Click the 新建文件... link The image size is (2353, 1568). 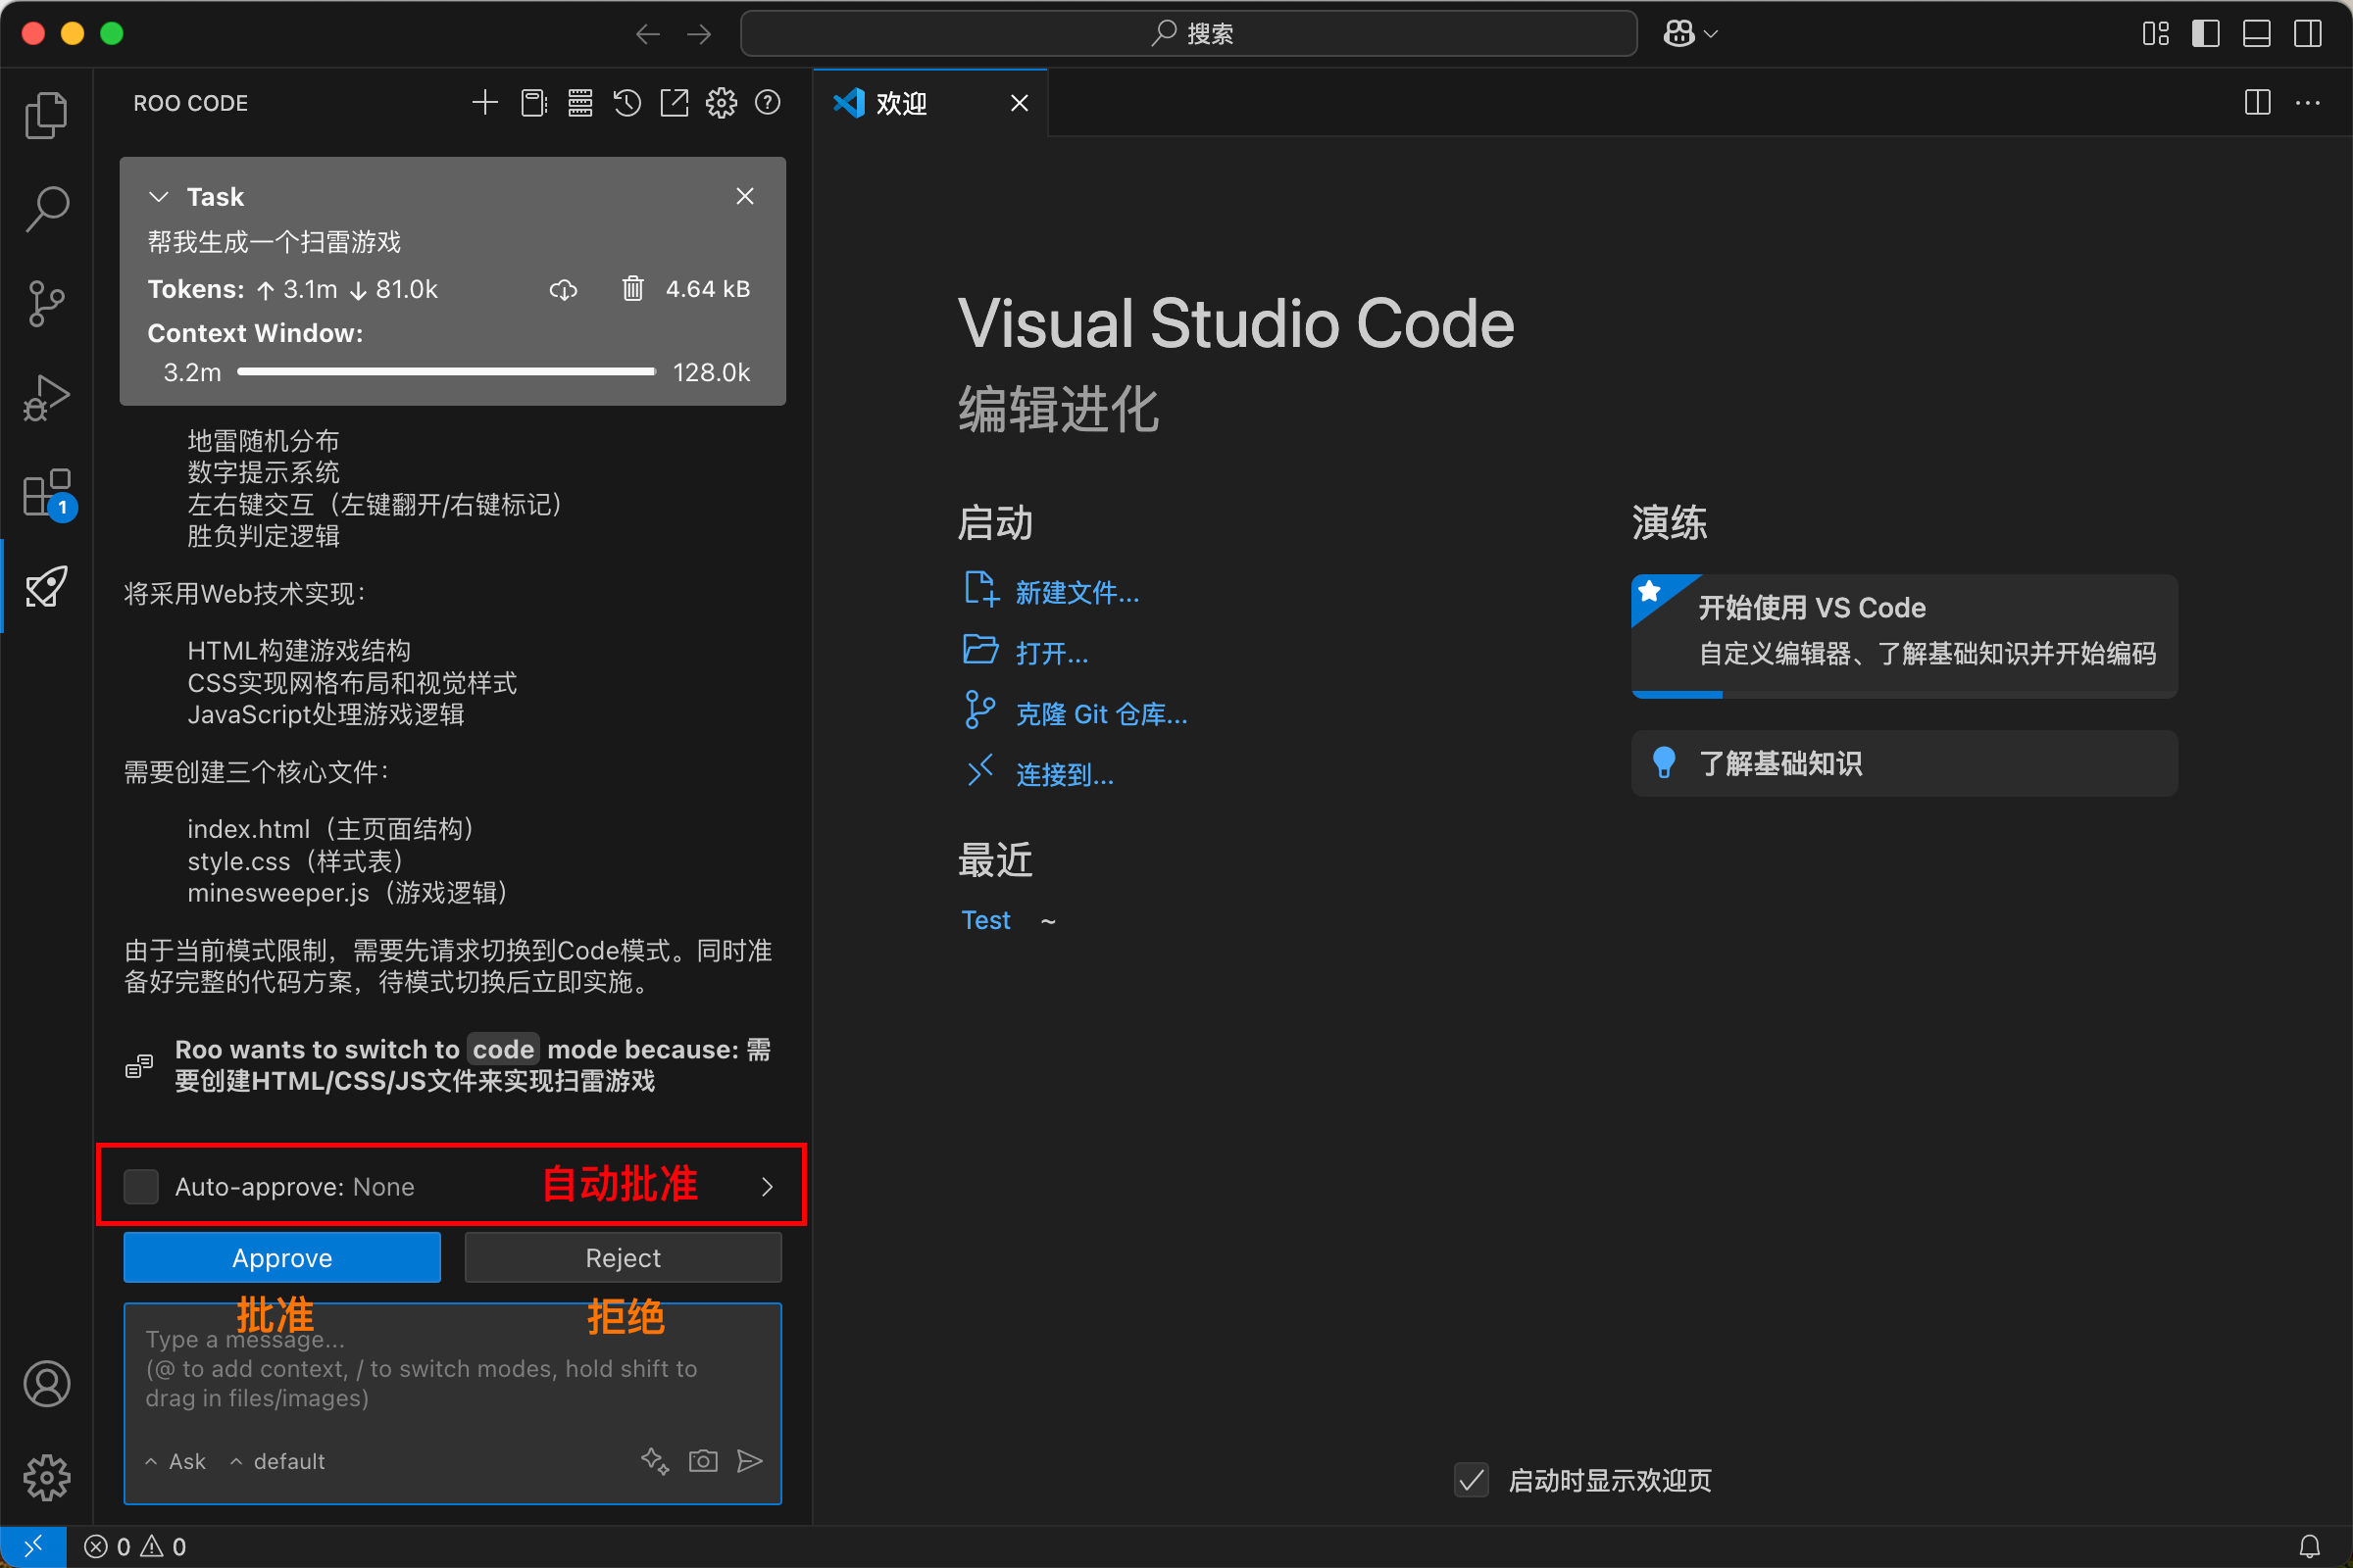click(1077, 592)
